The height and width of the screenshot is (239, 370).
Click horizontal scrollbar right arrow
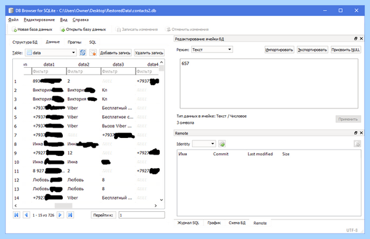pos(155,206)
